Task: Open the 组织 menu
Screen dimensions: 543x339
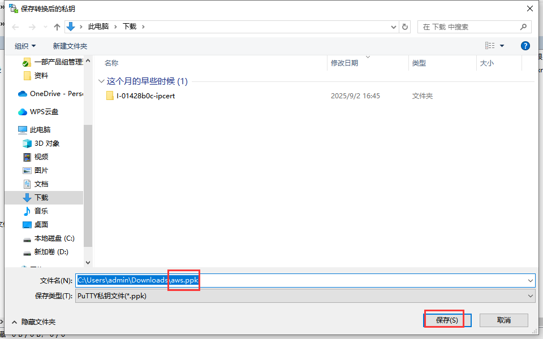Action: pos(25,46)
